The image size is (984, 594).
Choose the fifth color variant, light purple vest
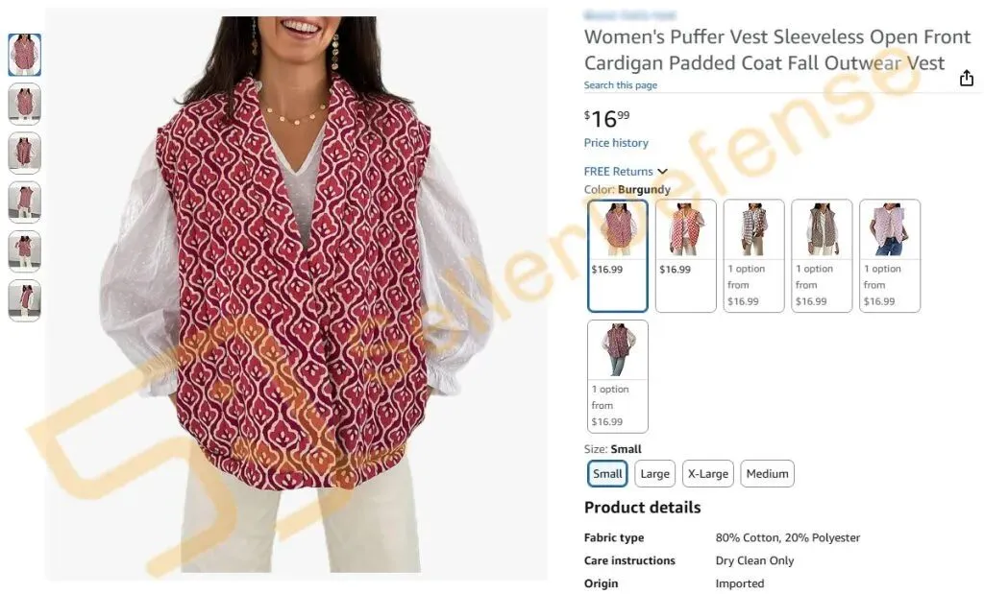[x=889, y=255]
